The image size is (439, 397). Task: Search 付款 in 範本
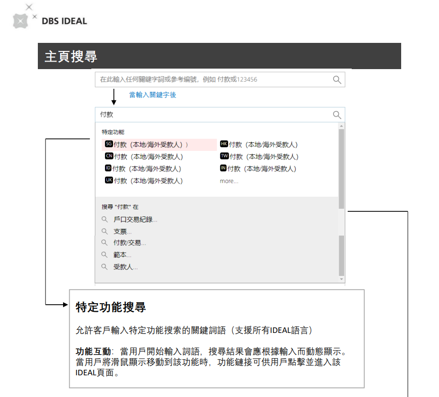[x=122, y=255]
